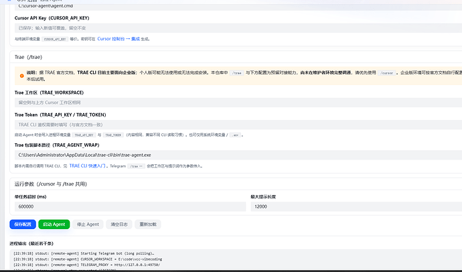The width and height of the screenshot is (462, 272).
Task: Click the .env code chip below the Token field
Action: 236,135
